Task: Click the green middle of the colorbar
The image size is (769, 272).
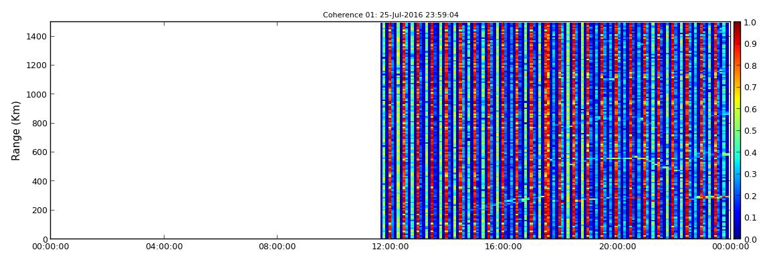Action: pos(738,130)
